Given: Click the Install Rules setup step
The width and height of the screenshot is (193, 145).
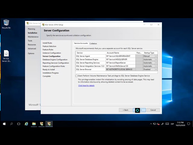Looking at the screenshot, I should click(47, 43).
